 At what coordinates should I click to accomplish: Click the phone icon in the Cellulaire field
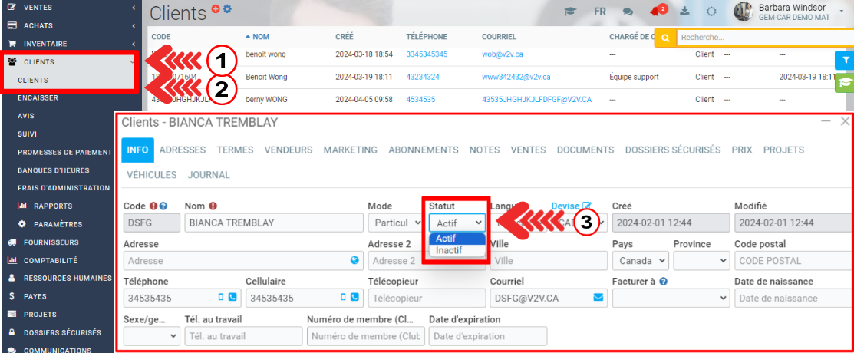tap(354, 297)
